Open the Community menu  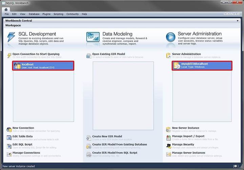click(x=73, y=14)
